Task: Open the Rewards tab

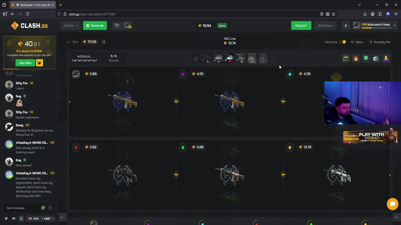Action: [95, 26]
